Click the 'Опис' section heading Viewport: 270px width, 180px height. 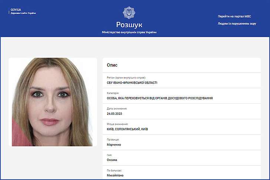click(x=112, y=65)
